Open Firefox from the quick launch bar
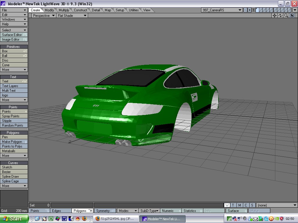 [84, 219]
